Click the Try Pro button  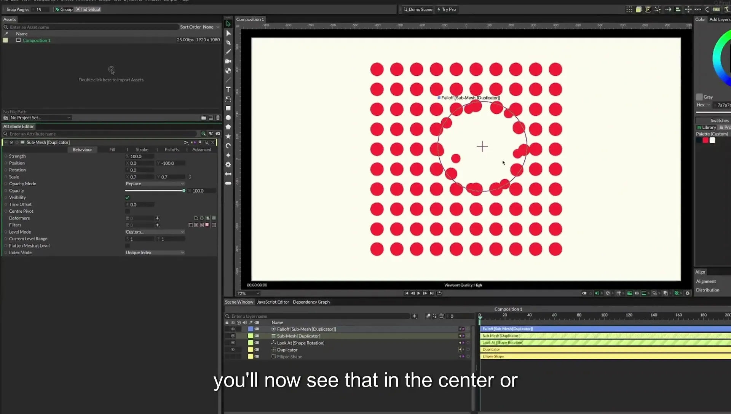click(x=446, y=10)
